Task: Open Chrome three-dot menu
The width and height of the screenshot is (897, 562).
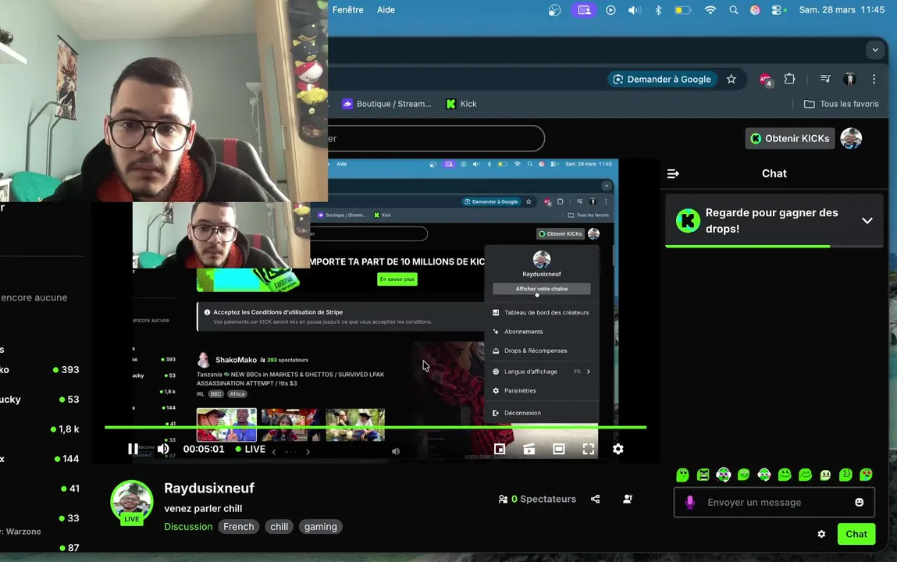Action: [x=874, y=79]
